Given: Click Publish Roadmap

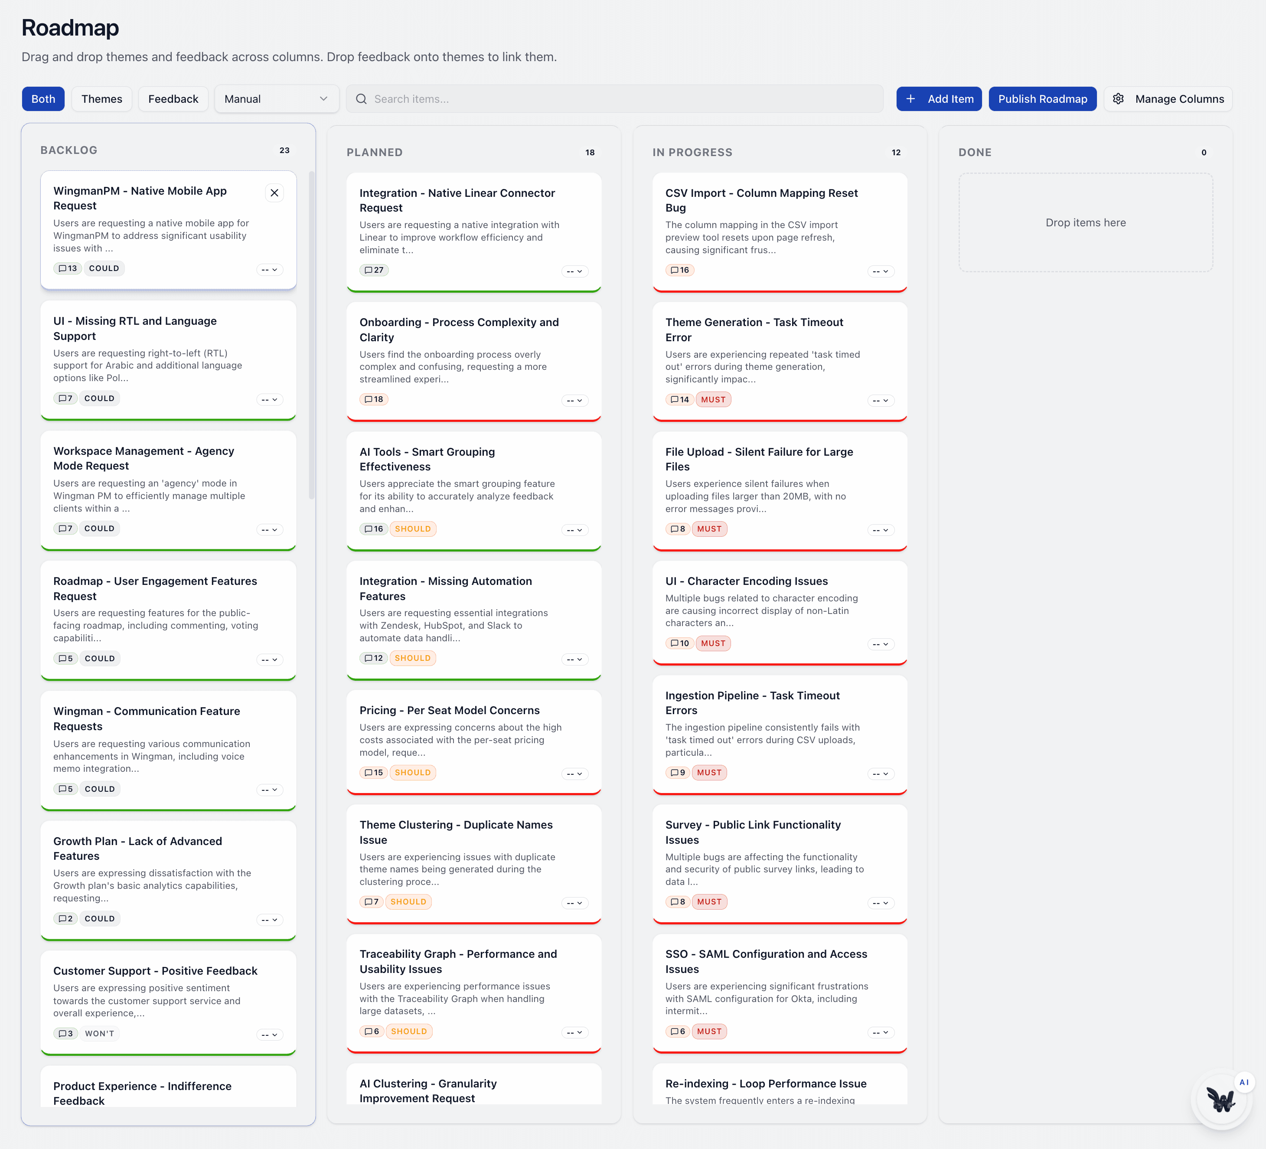Looking at the screenshot, I should (x=1042, y=99).
